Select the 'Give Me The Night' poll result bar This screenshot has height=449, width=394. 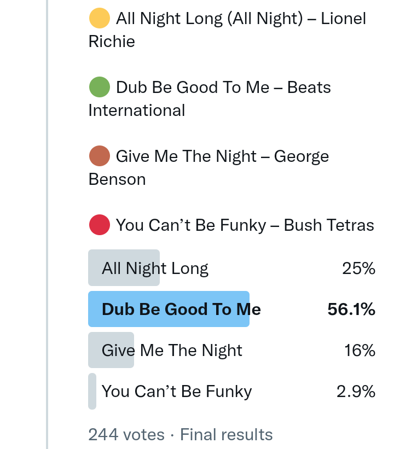[x=111, y=350]
